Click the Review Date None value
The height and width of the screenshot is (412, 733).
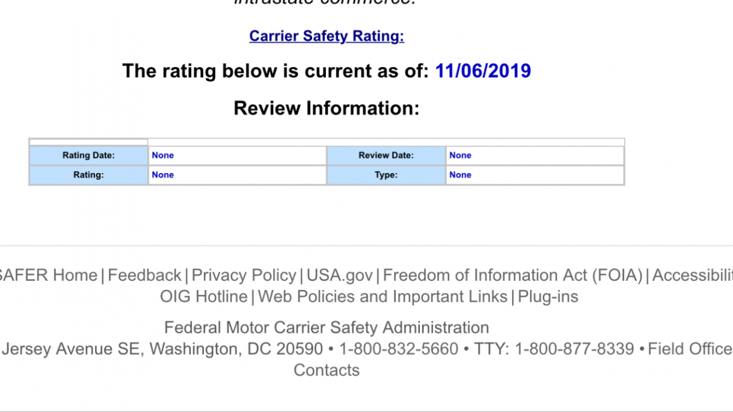coord(535,155)
